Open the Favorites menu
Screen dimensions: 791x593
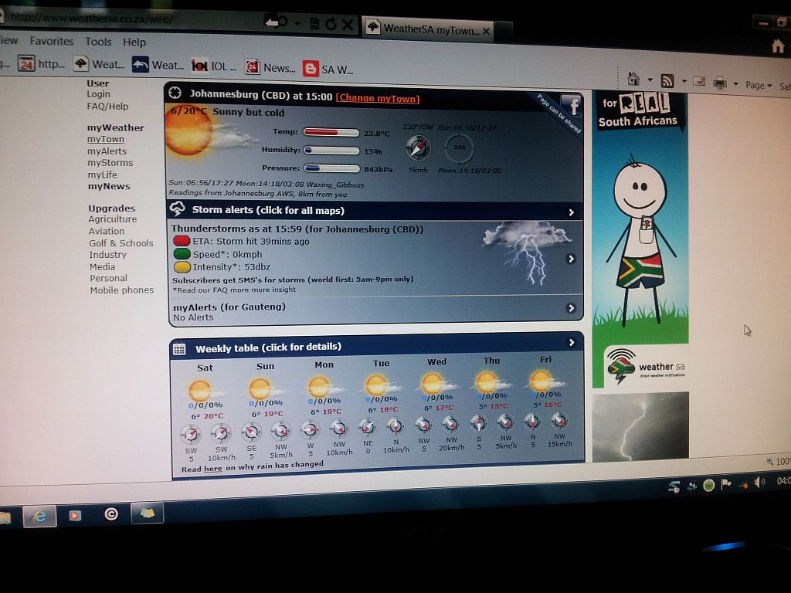52,41
